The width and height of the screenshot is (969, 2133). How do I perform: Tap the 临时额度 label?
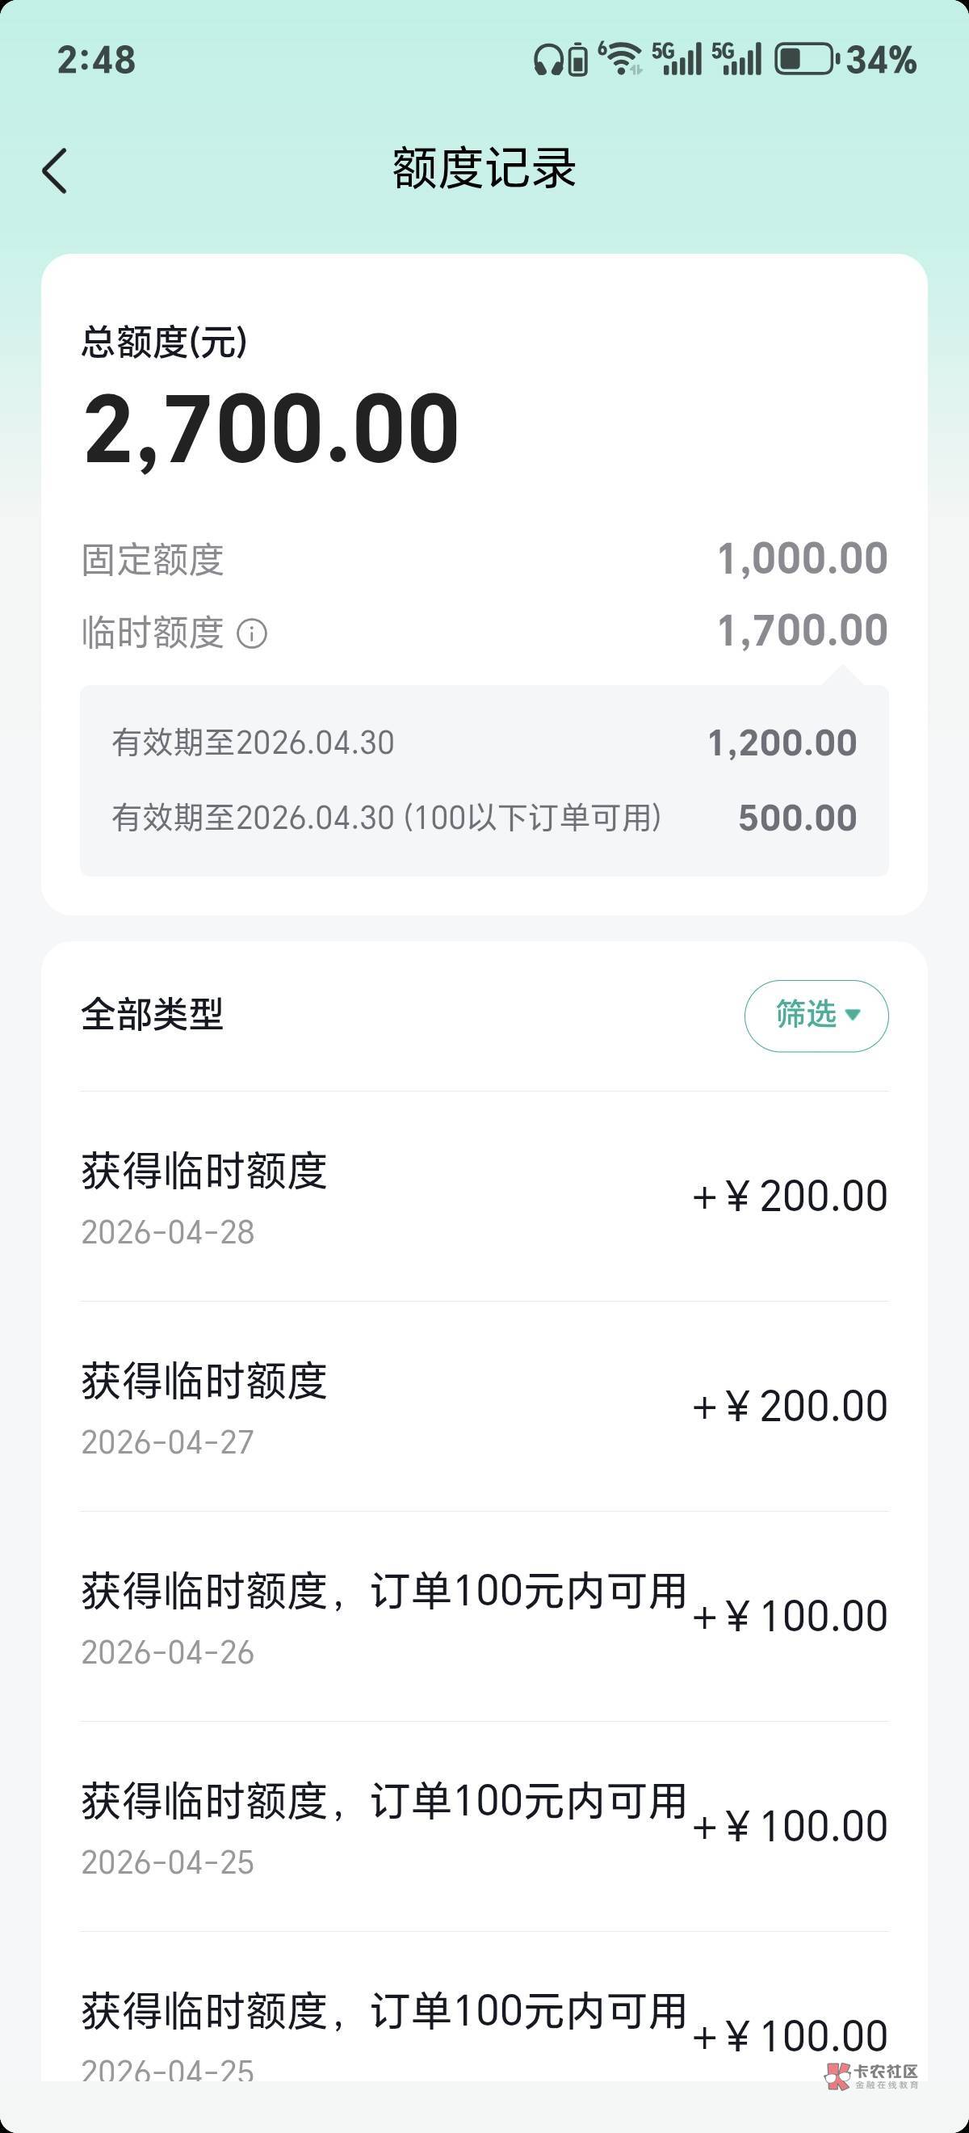(x=153, y=633)
